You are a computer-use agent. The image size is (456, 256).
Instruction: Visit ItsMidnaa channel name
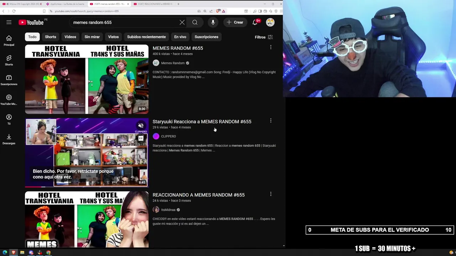click(x=168, y=210)
